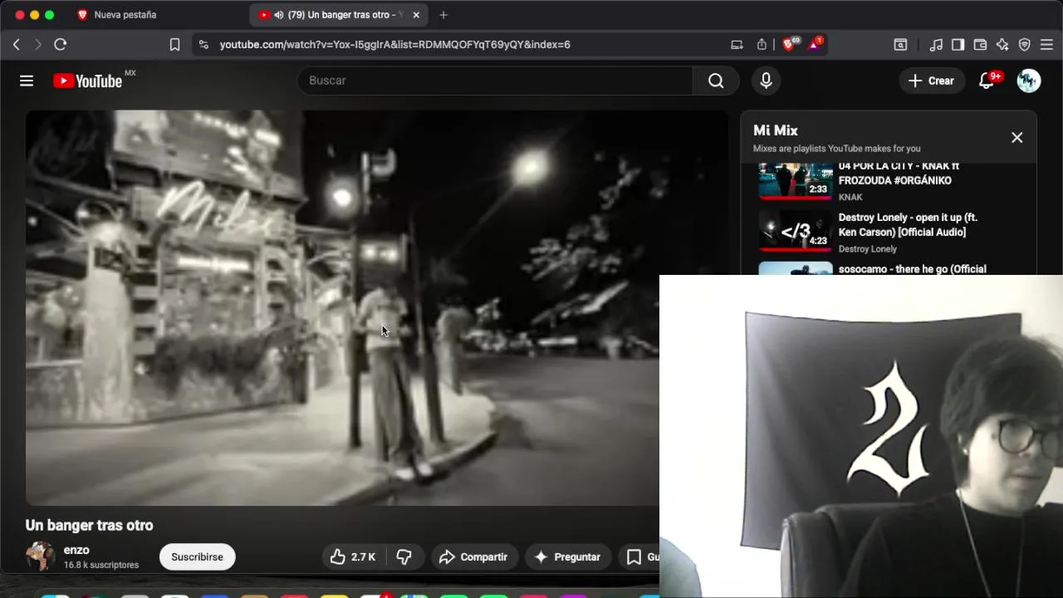The width and height of the screenshot is (1063, 598).
Task: Click the Compartir share button
Action: [473, 557]
